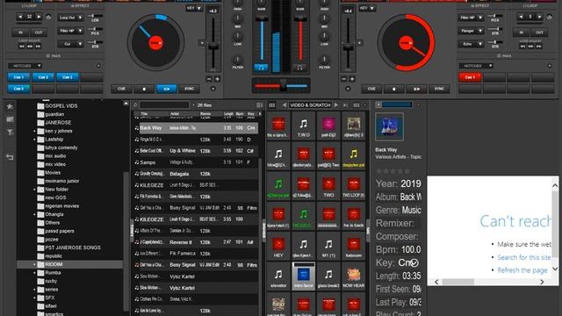This screenshot has width=562, height=316.
Task: Click the track search input field
Action: (164, 105)
